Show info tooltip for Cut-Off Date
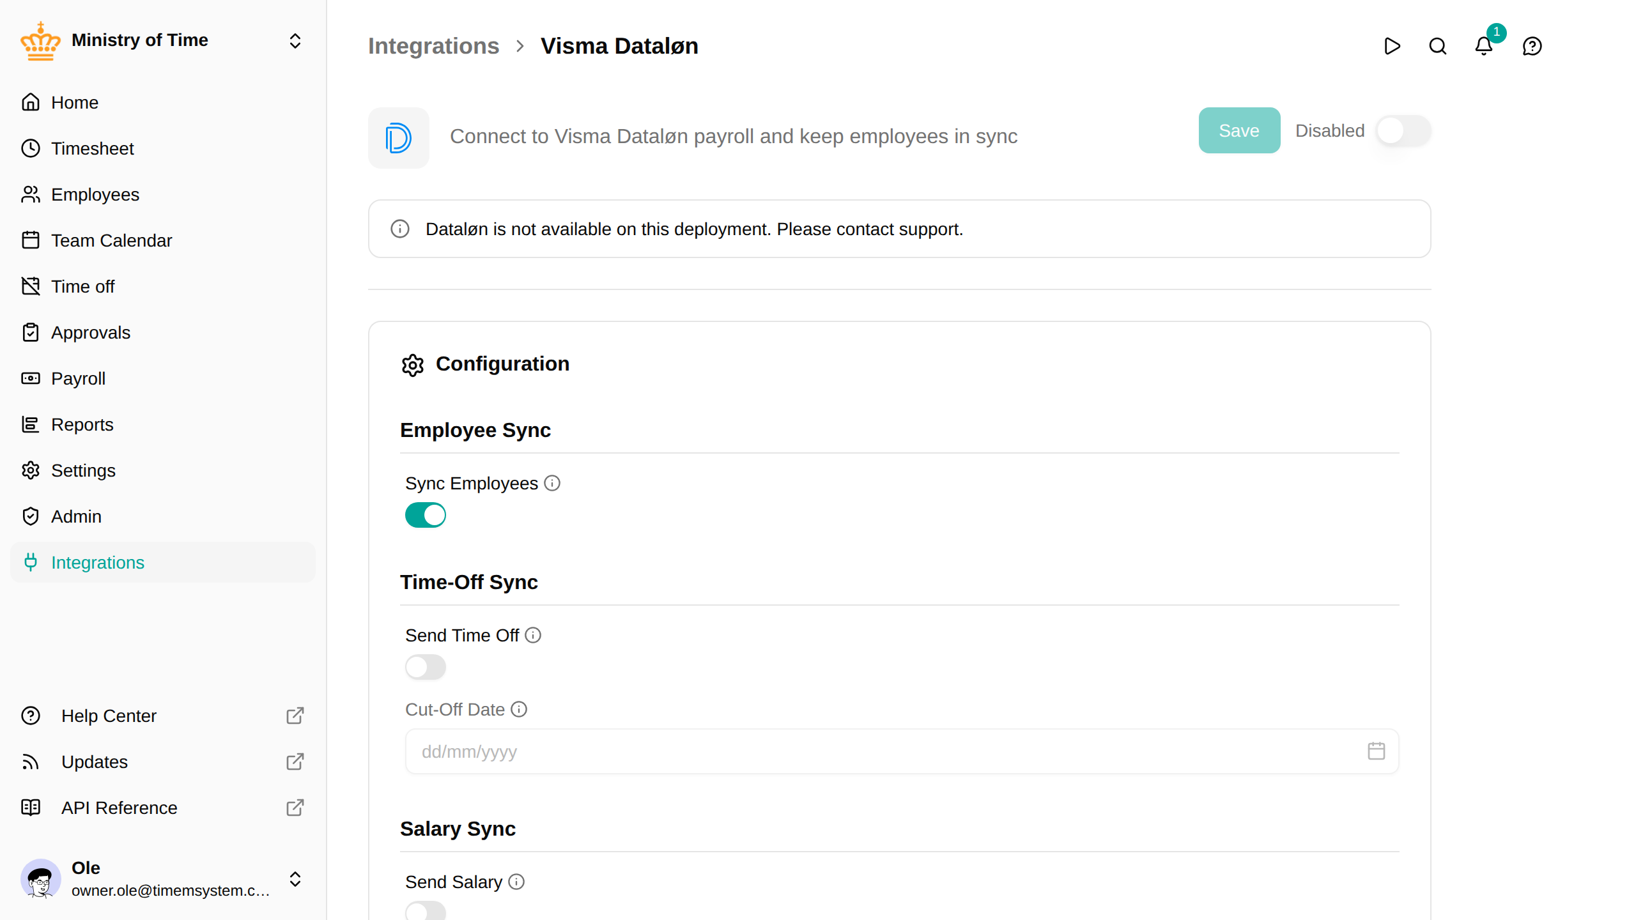Viewport: 1636px width, 920px height. (x=519, y=710)
